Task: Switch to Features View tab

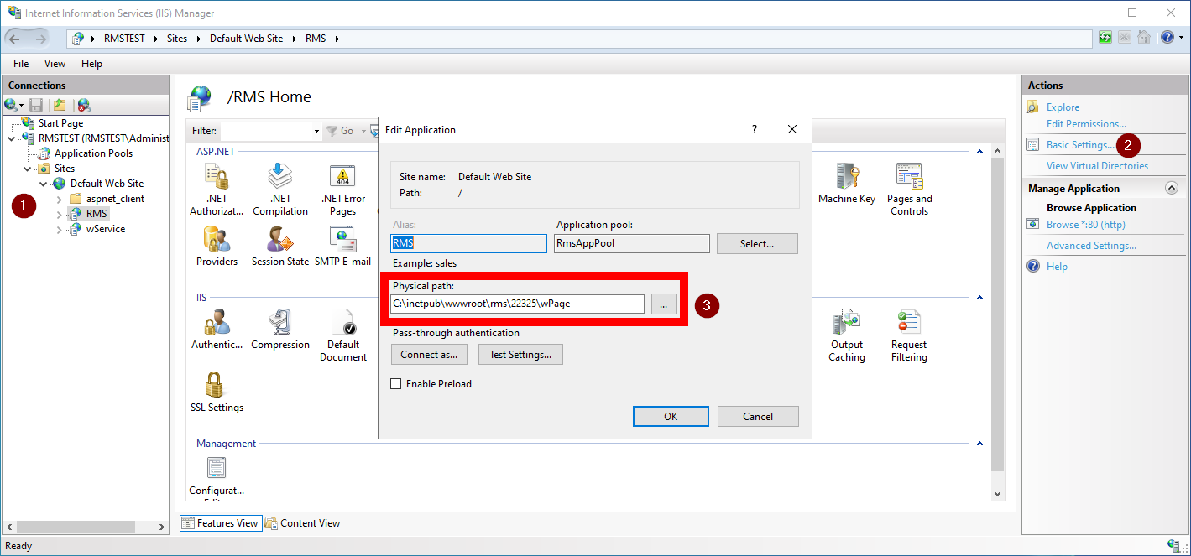Action: [x=221, y=523]
